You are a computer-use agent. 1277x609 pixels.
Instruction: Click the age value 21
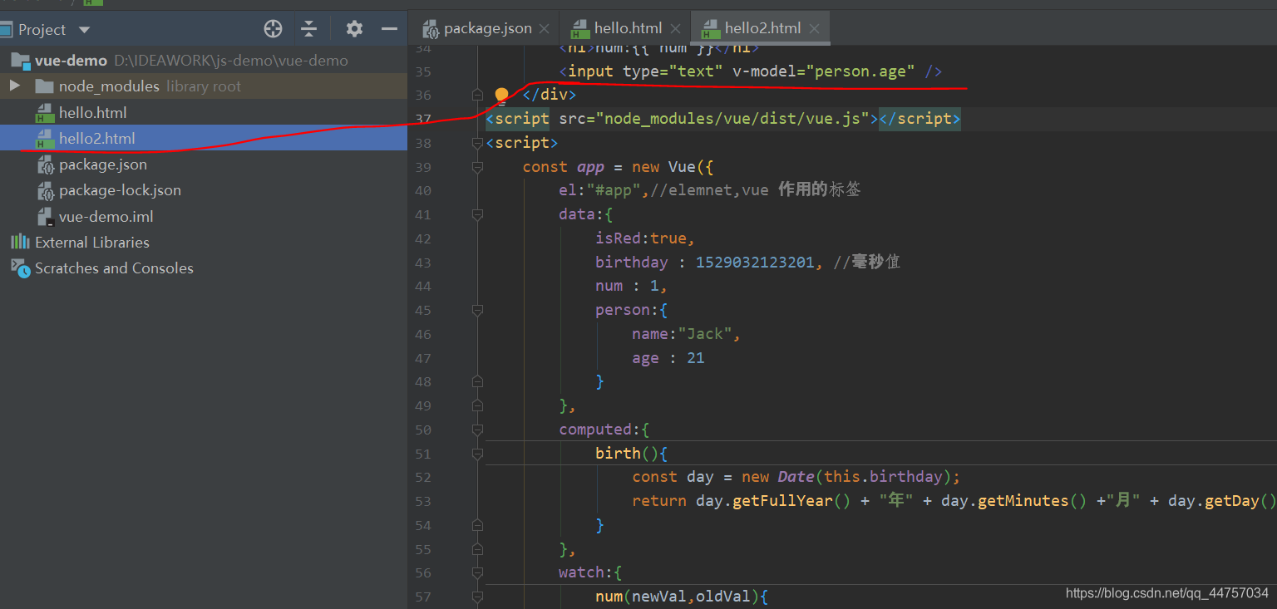tap(696, 358)
